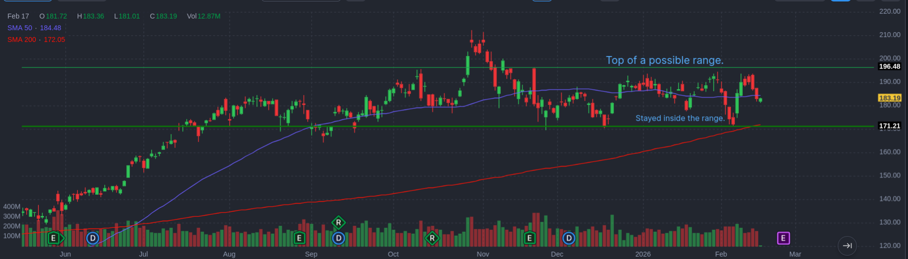The height and width of the screenshot is (259, 908).
Task: Click the green earnings marker near Jun
Action: [x=54, y=238]
